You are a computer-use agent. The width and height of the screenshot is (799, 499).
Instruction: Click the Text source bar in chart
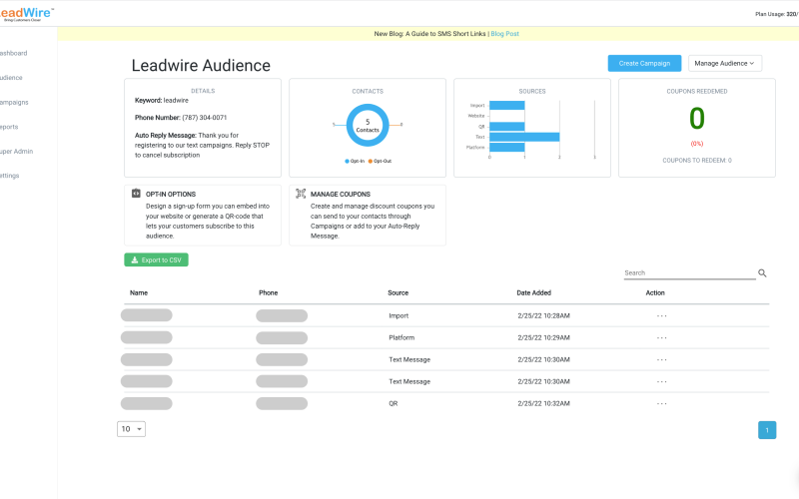[524, 137]
